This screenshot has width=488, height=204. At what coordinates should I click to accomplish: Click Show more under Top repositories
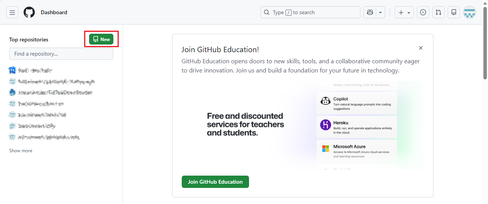tap(21, 151)
